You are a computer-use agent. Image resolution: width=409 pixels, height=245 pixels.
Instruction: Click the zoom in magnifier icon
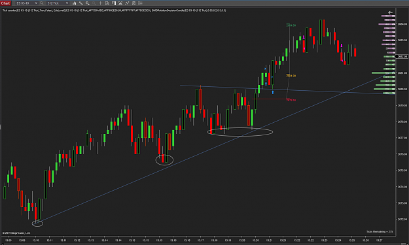(88, 3)
